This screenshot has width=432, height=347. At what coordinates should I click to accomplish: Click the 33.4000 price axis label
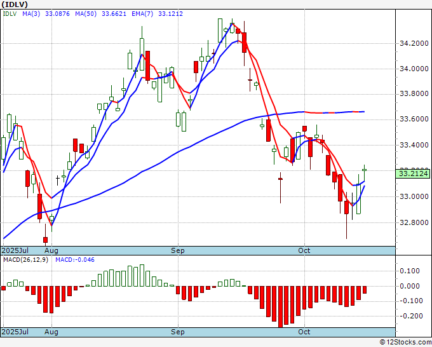(x=414, y=145)
